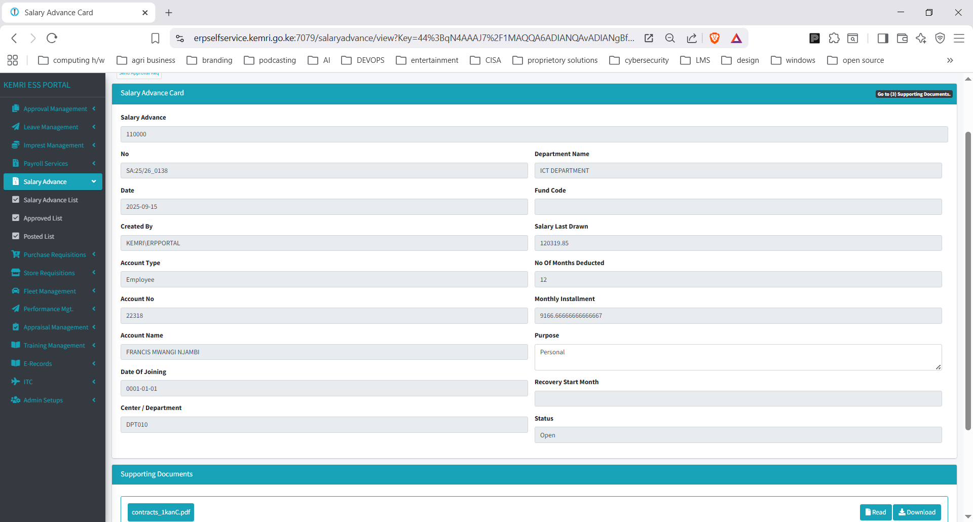
Task: Bookmark this page using the bookmark icon
Action: [x=156, y=38]
